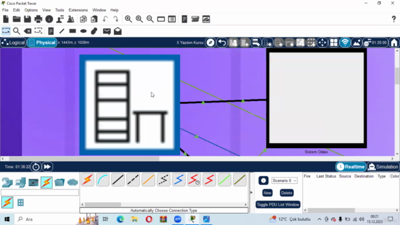Open environment time 01:20:00
Screen dimensions: 400x225
pyautogui.click(x=376, y=42)
